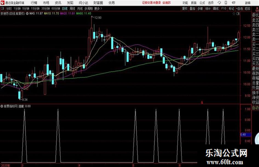Viewport: 259px width, 167px height.
Task: Click the mobile phone icon
Action: pos(226,3)
